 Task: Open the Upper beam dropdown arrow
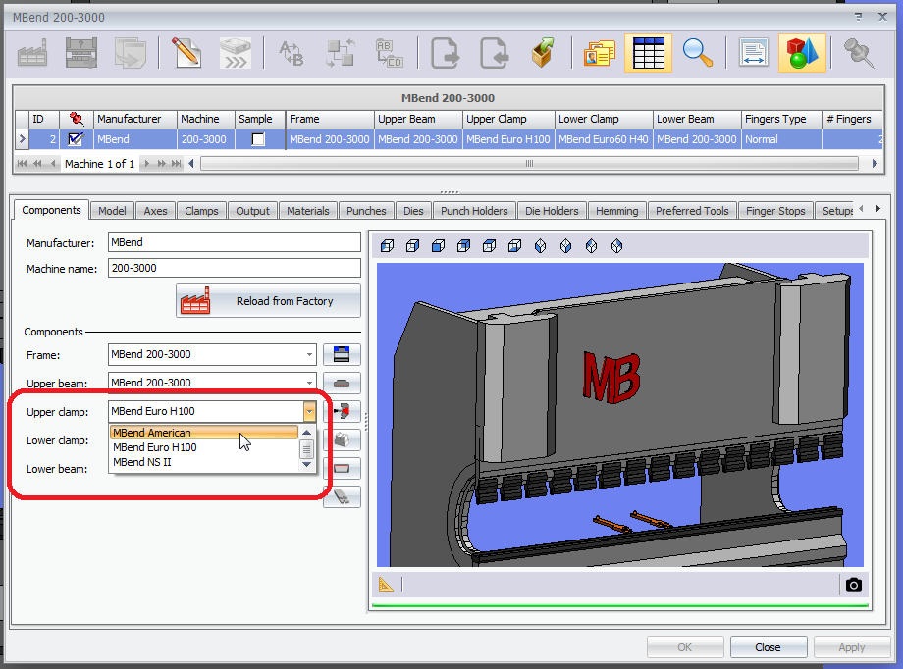(x=309, y=383)
